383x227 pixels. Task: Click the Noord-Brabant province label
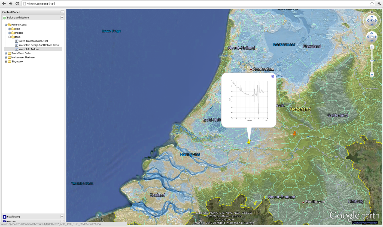pyautogui.click(x=282, y=197)
